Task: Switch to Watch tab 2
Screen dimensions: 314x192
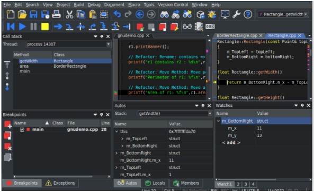Action: (238, 184)
